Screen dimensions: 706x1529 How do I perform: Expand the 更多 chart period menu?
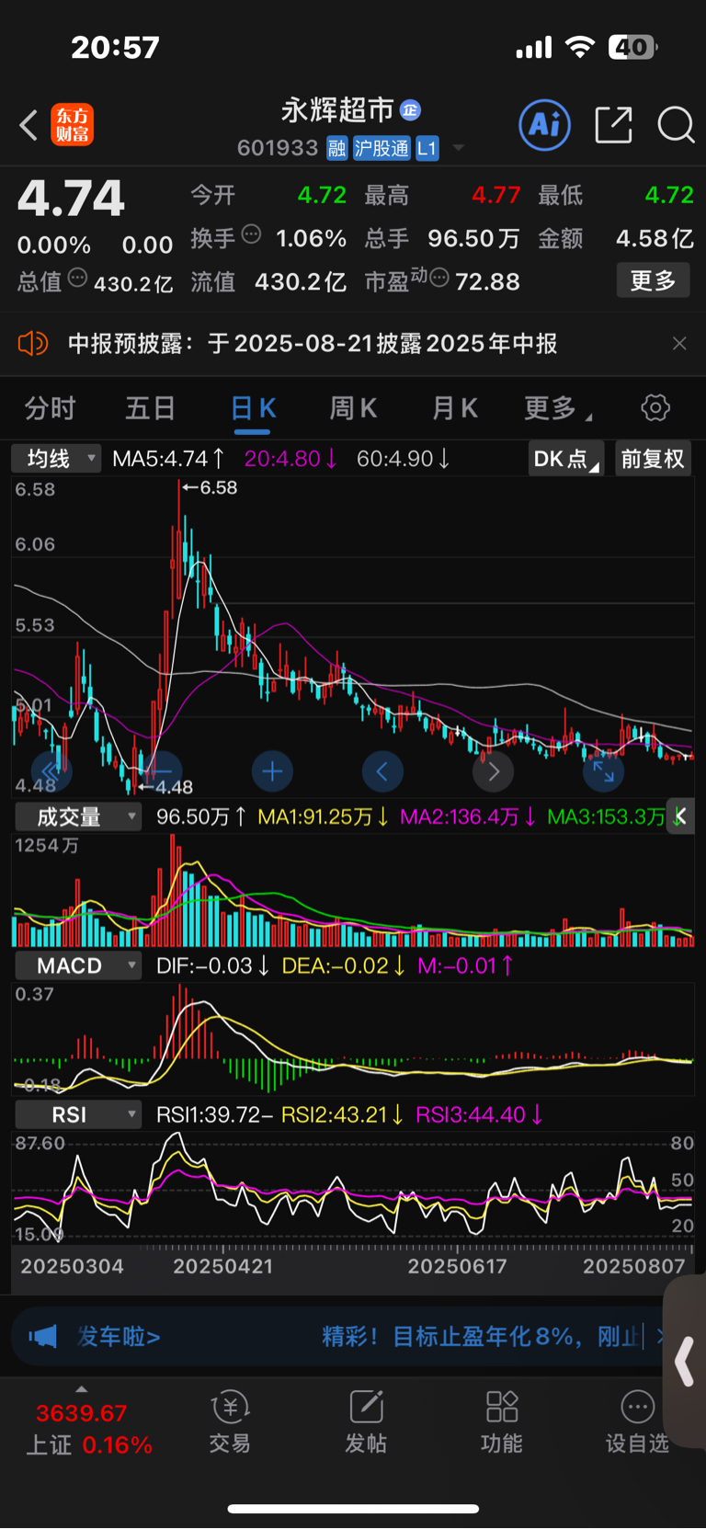click(557, 408)
